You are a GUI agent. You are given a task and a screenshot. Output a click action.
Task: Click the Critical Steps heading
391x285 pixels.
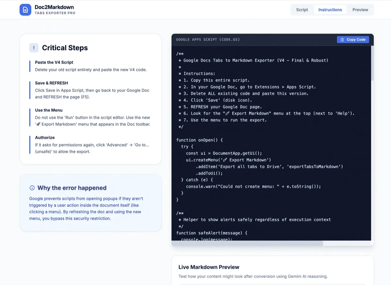coord(65,48)
